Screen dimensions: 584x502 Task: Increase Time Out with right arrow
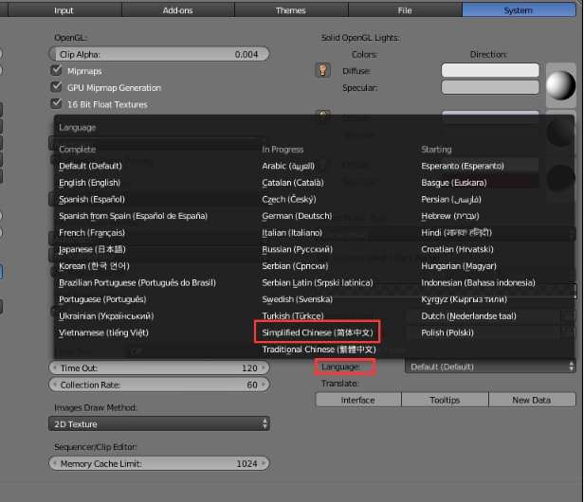tap(264, 368)
